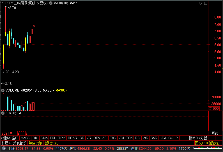Click the plus zoom-in button

(x=212, y=138)
